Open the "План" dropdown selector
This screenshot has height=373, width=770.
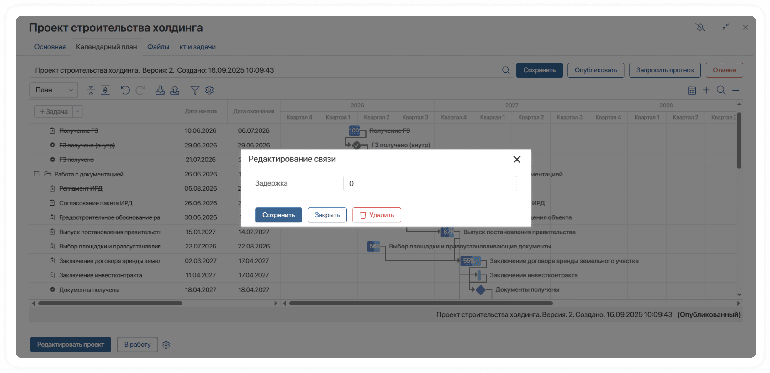pyautogui.click(x=54, y=90)
